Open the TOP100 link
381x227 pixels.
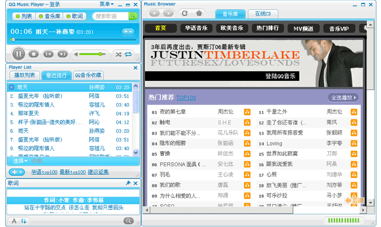[x=186, y=97]
